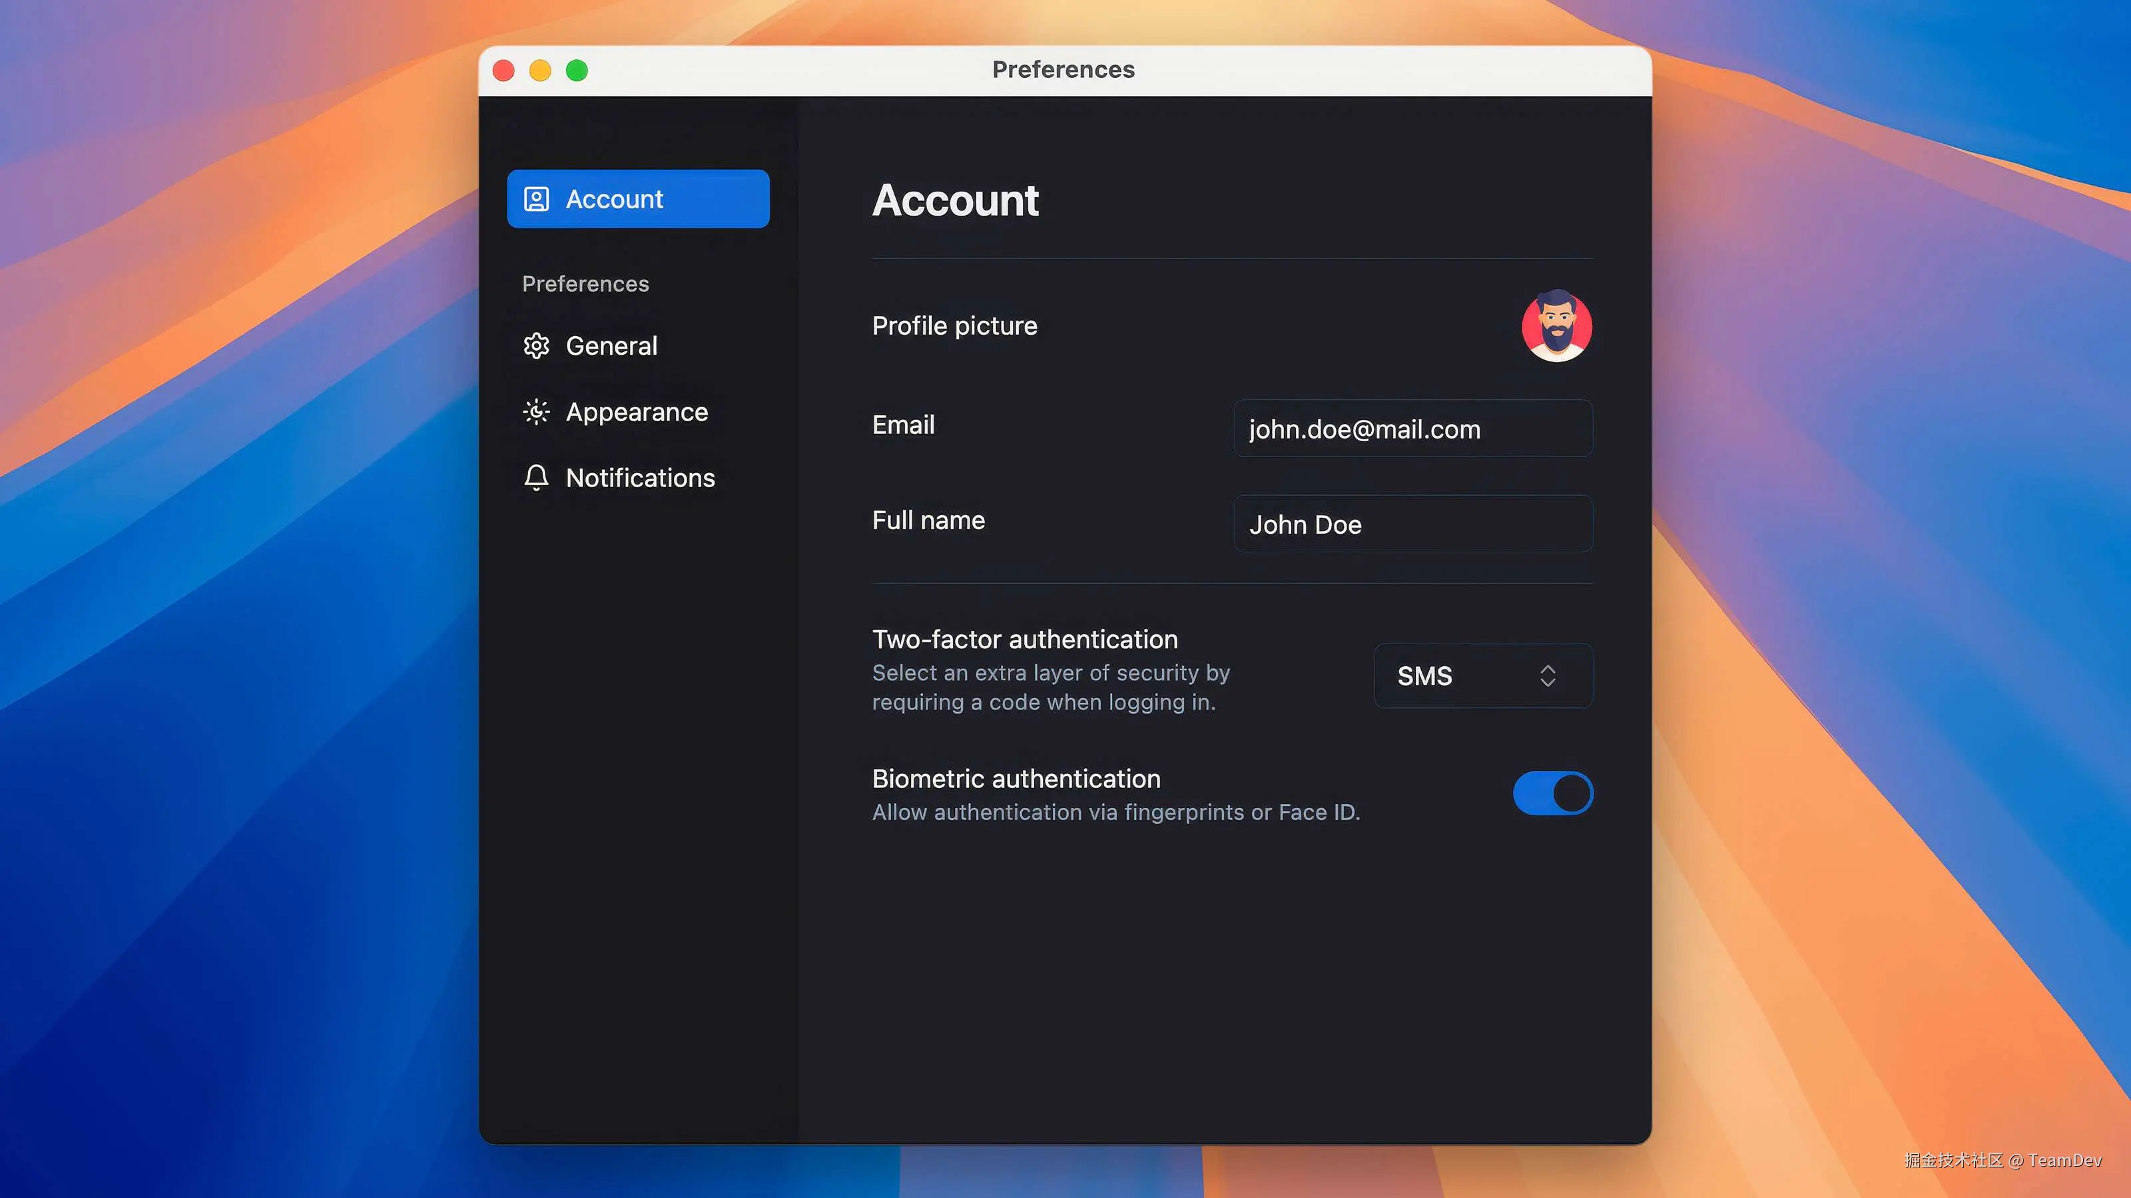Minimize window using the yellow button

tap(540, 71)
